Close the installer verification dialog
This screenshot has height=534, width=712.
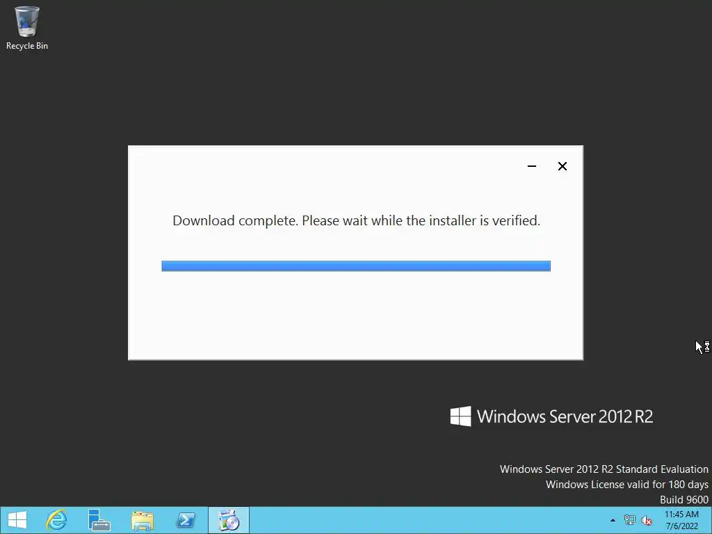pyautogui.click(x=562, y=166)
